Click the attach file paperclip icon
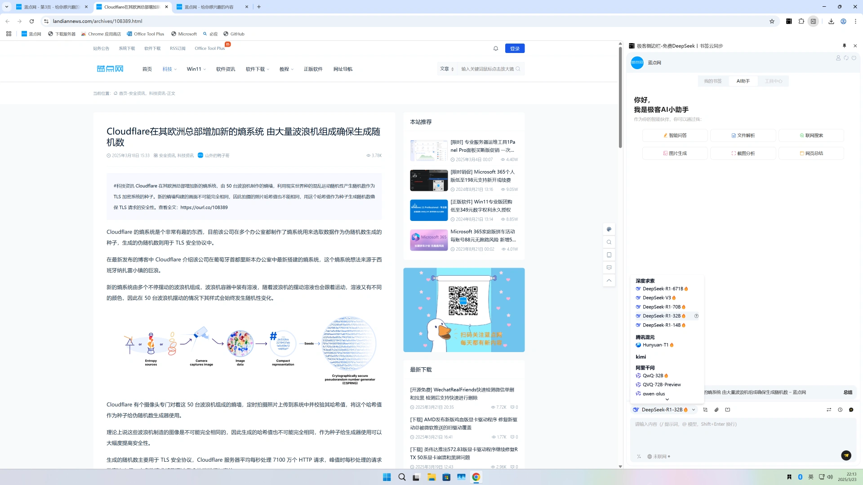The width and height of the screenshot is (863, 485). coord(716,410)
